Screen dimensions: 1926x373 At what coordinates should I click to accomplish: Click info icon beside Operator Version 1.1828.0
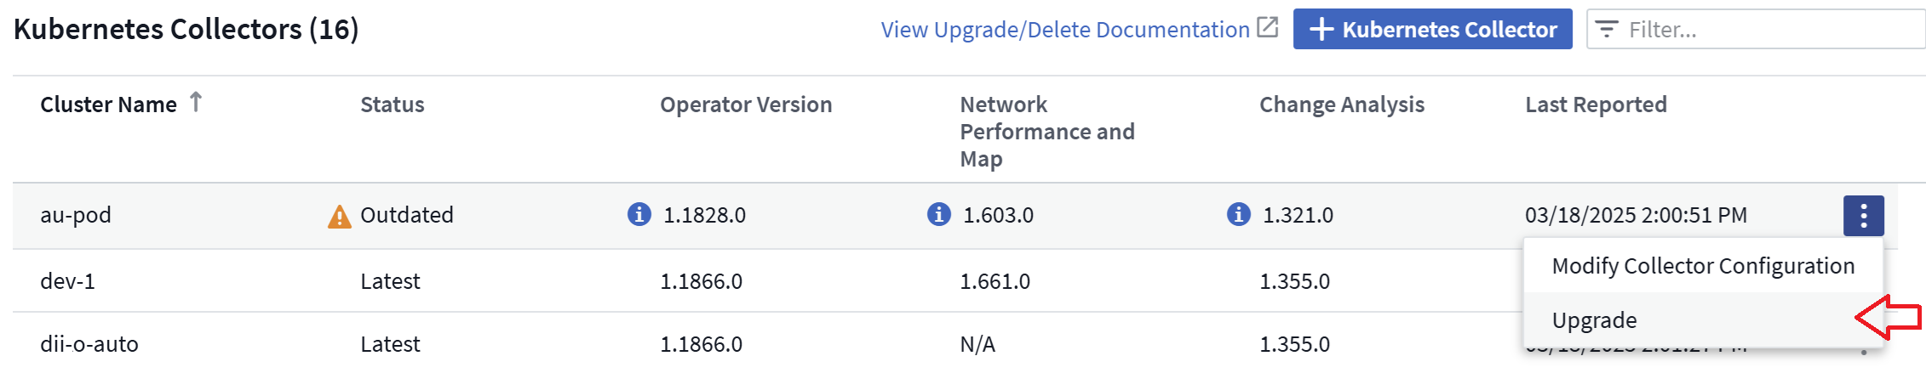[639, 214]
